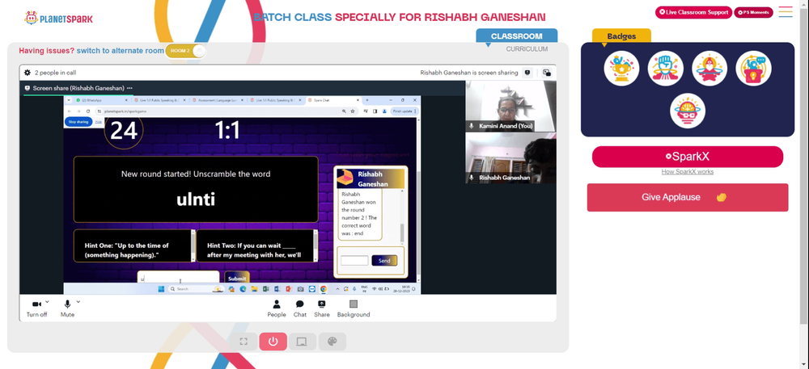Screen dimensions: 809x369
Task: Click the SparkX button
Action: pyautogui.click(x=687, y=157)
